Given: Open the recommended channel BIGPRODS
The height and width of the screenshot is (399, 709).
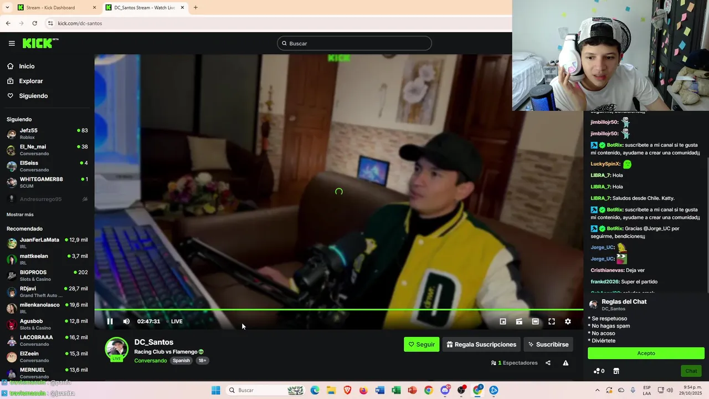Looking at the screenshot, I should pos(47,275).
